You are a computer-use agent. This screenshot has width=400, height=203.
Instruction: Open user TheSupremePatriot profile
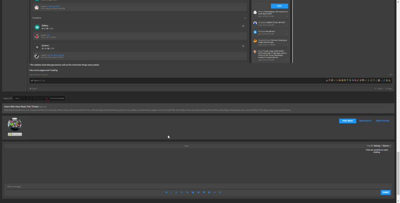[37, 110]
